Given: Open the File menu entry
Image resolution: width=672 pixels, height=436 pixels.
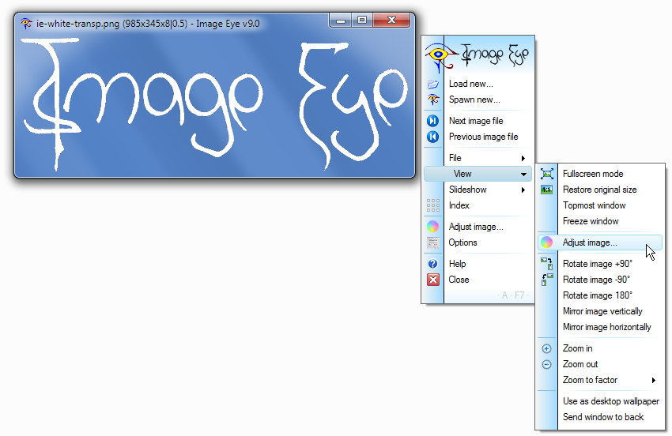Looking at the screenshot, I should click(455, 158).
